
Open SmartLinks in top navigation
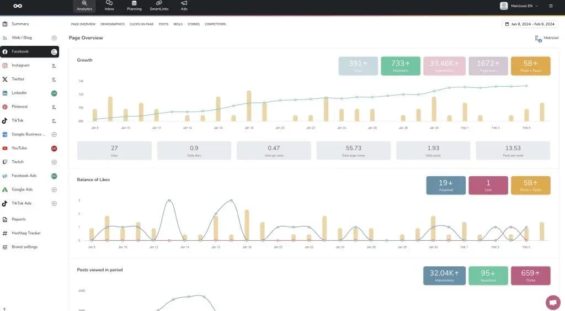pos(159,6)
